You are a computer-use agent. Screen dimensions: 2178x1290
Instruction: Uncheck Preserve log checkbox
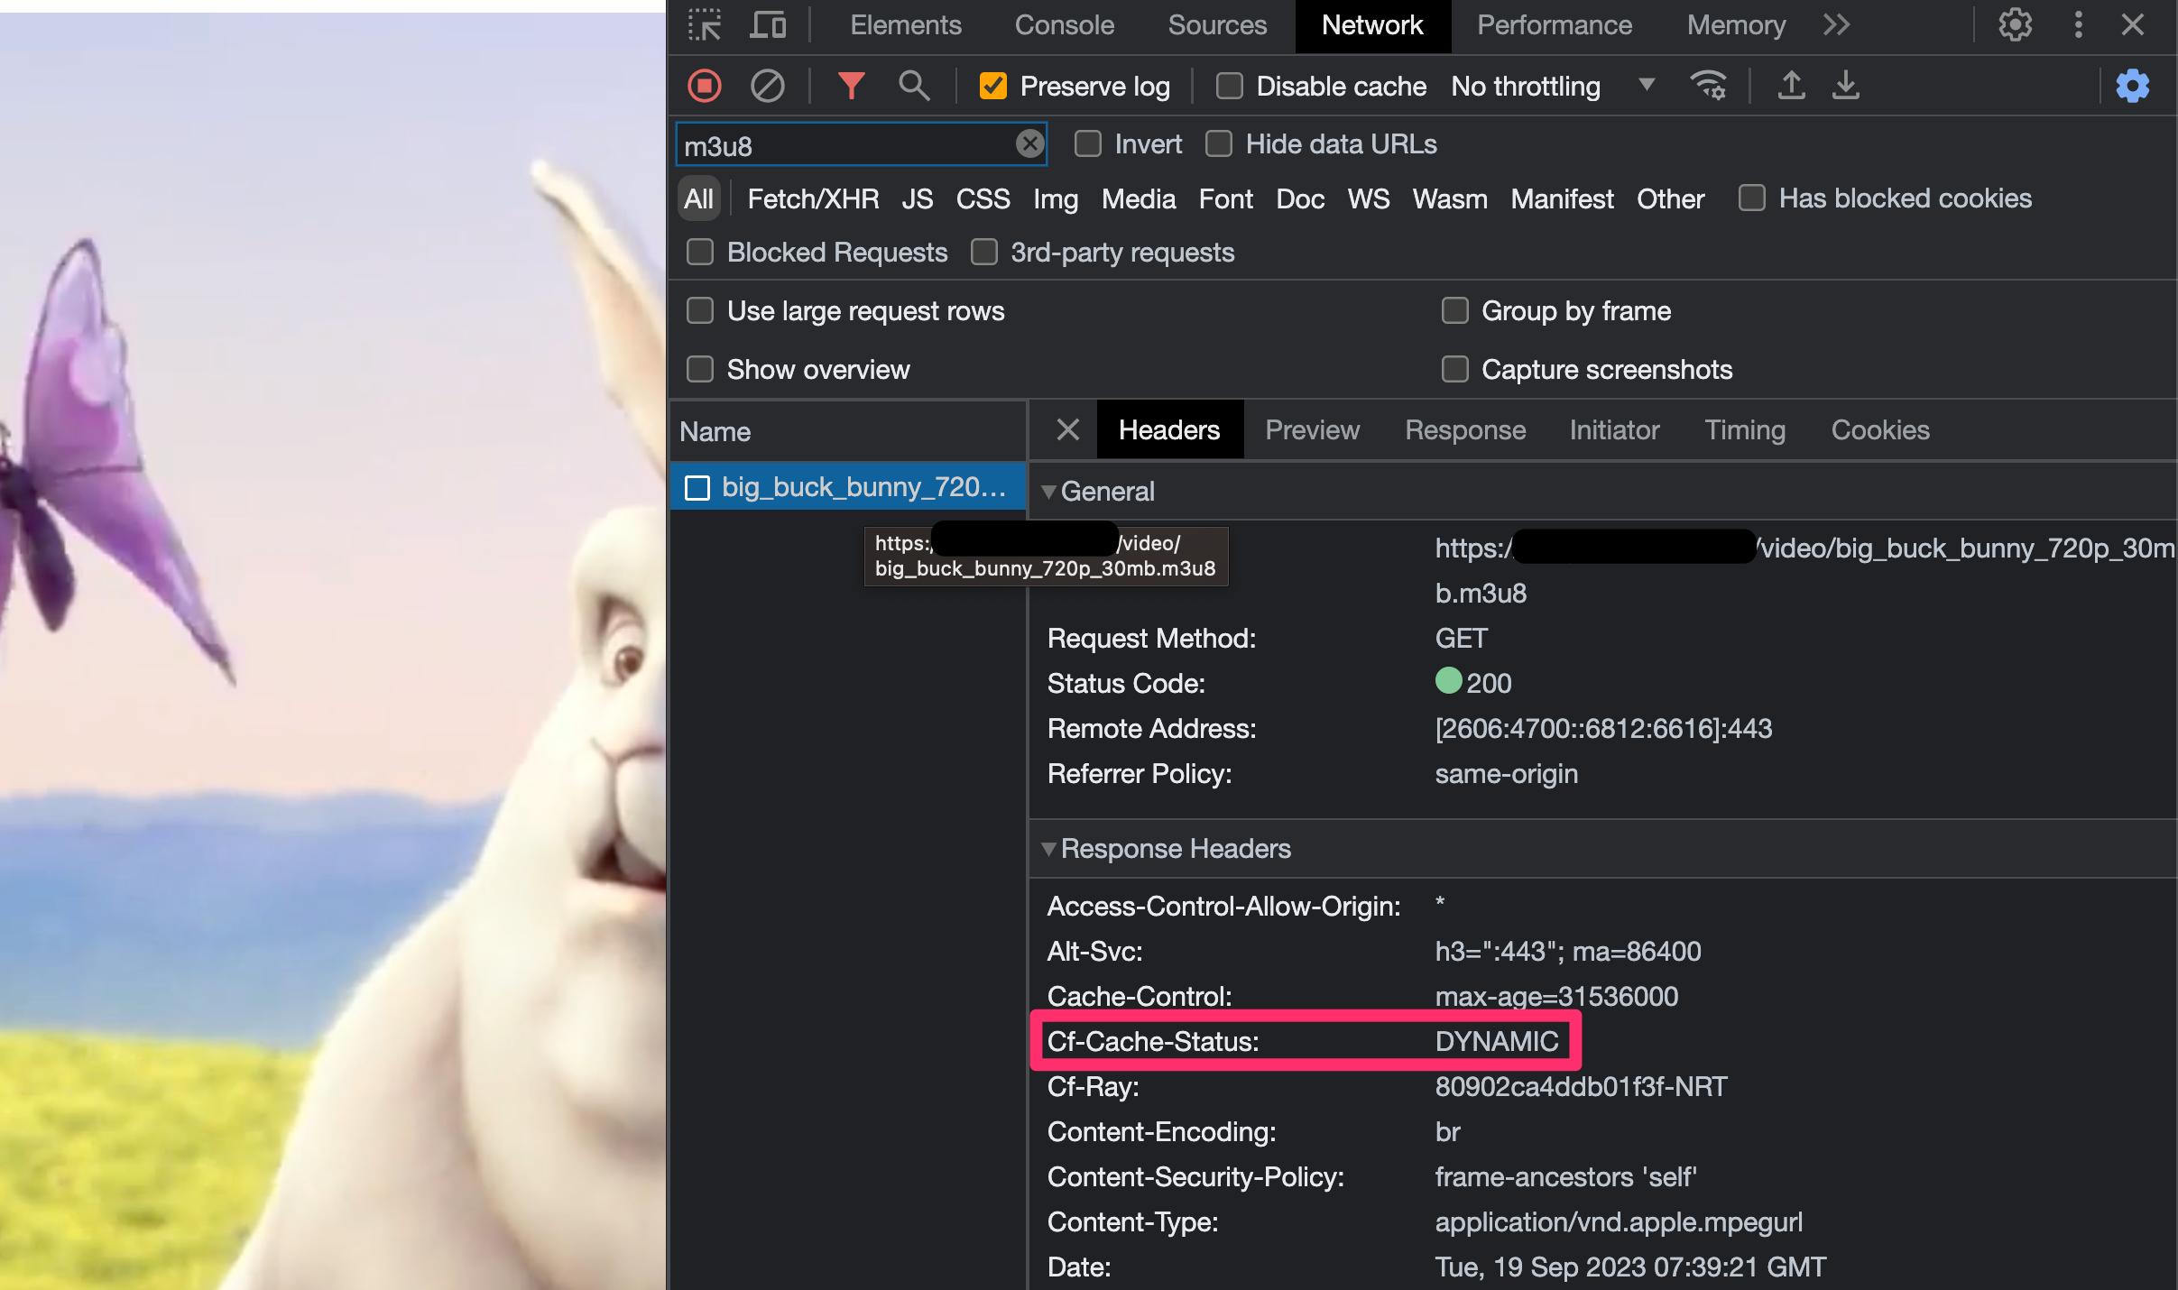[993, 87]
